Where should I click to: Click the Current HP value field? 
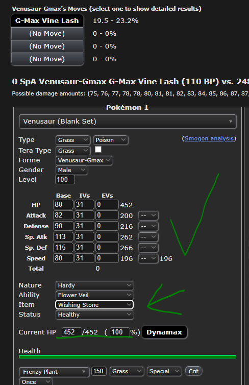click(71, 332)
